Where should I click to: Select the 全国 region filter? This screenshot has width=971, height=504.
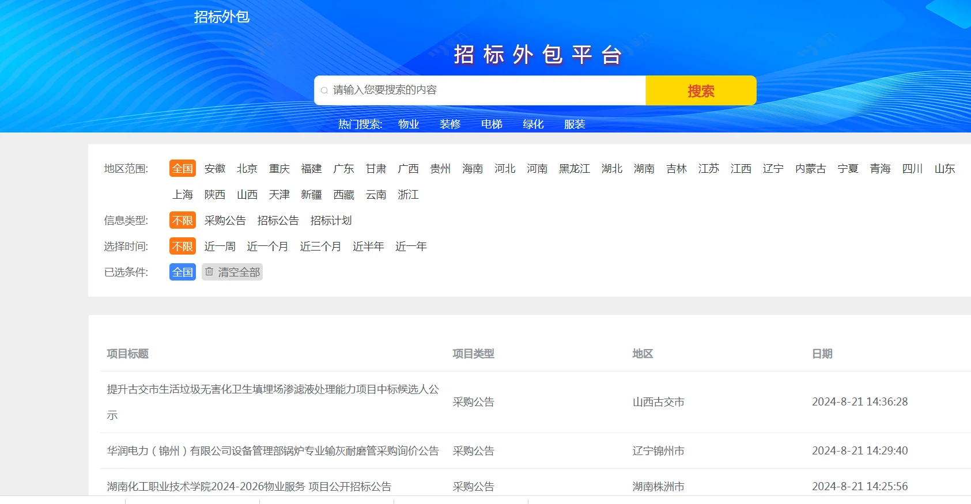point(183,168)
